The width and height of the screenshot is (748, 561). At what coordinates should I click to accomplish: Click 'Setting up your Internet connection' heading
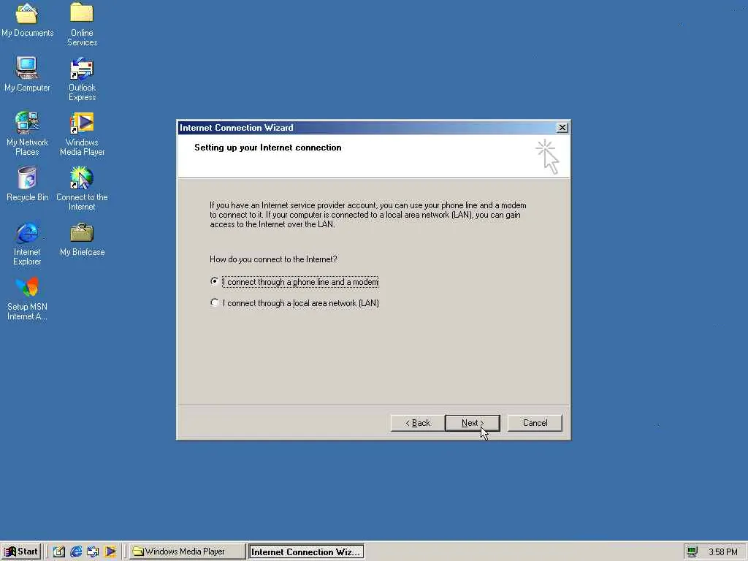point(267,148)
